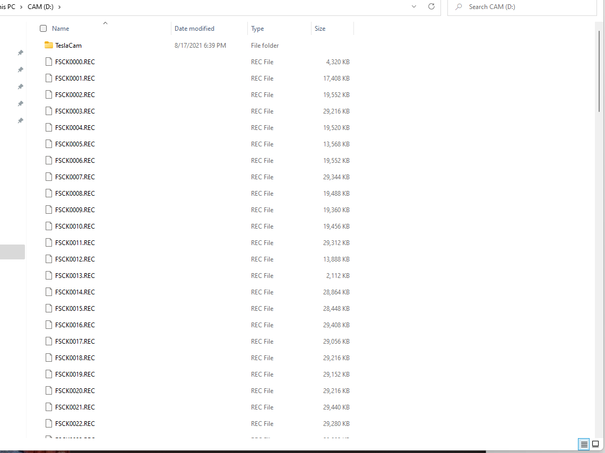Click the file icon for FSCK0003.REC
The image size is (605, 453).
coord(49,111)
